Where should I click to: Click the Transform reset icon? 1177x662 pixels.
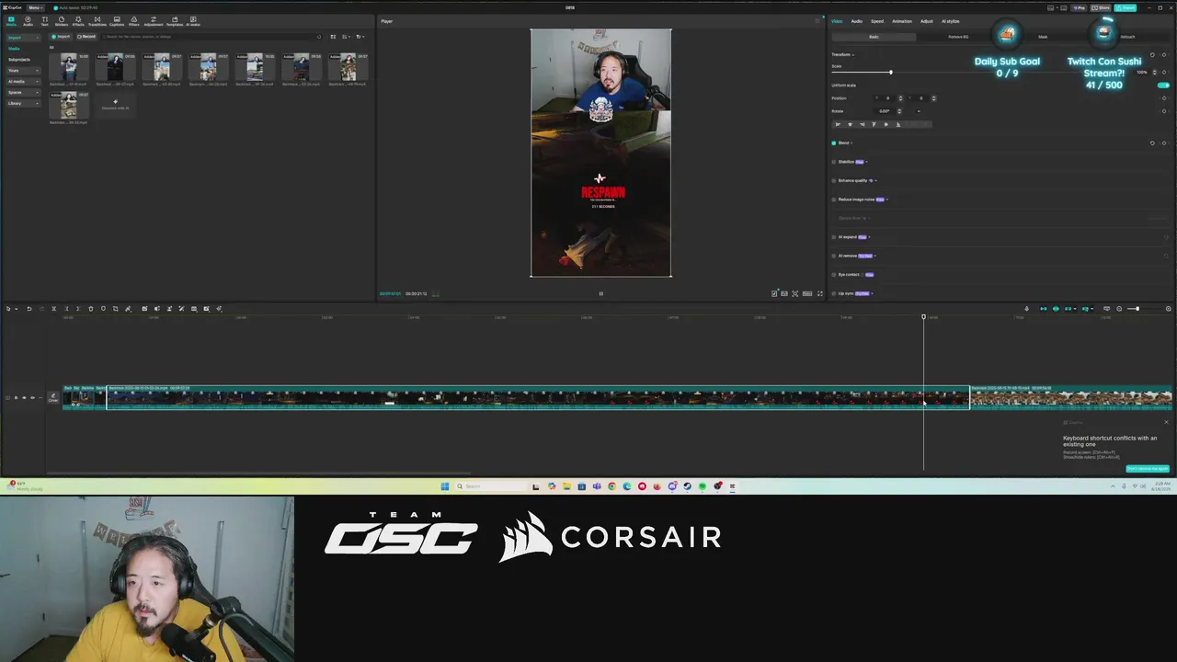point(1152,55)
